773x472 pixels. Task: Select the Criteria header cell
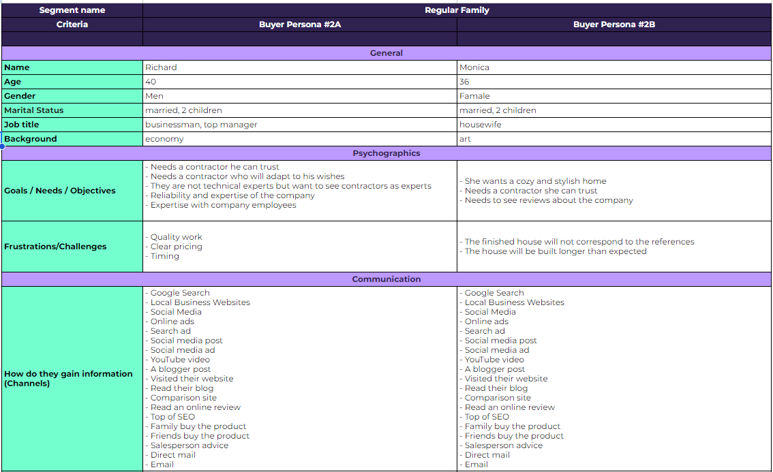pos(72,25)
